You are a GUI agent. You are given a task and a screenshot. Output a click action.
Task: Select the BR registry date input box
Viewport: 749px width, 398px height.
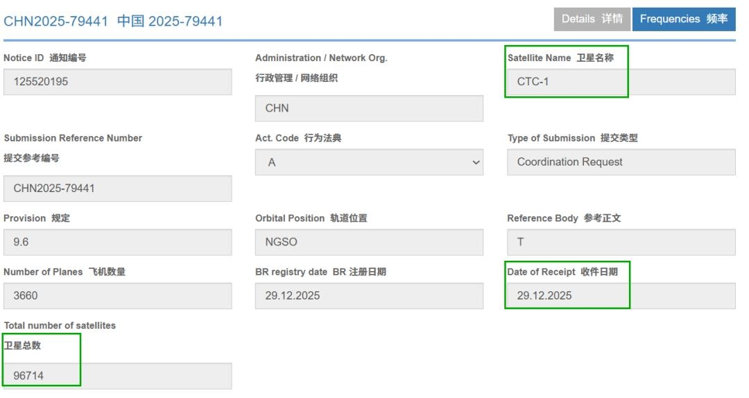point(369,296)
